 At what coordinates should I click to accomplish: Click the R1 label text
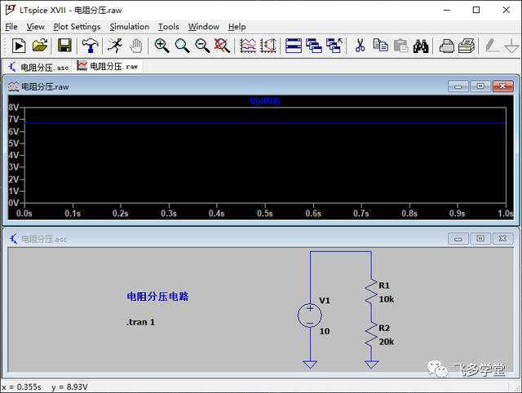point(384,285)
